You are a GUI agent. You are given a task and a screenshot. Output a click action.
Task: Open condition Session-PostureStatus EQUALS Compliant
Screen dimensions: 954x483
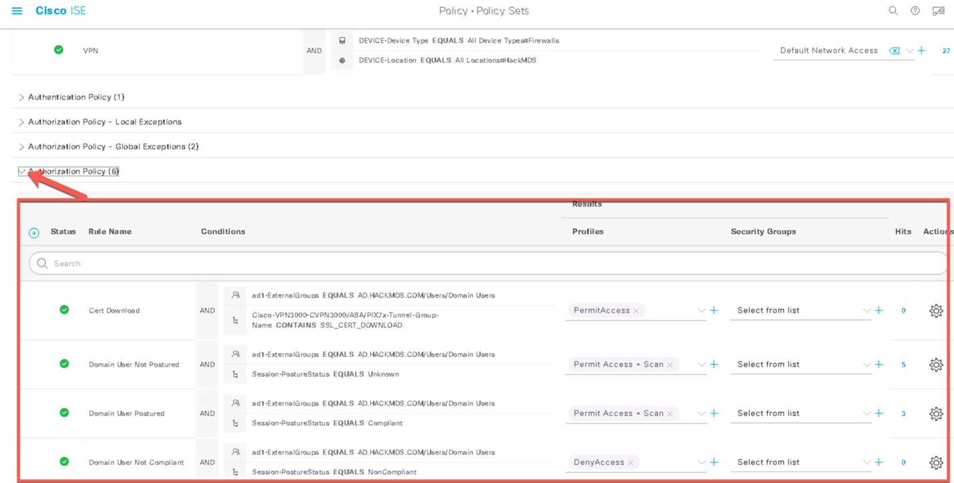(328, 423)
